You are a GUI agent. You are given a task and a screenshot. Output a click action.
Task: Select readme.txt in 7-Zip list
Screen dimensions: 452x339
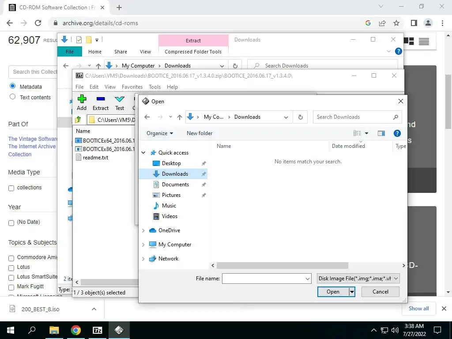click(95, 158)
